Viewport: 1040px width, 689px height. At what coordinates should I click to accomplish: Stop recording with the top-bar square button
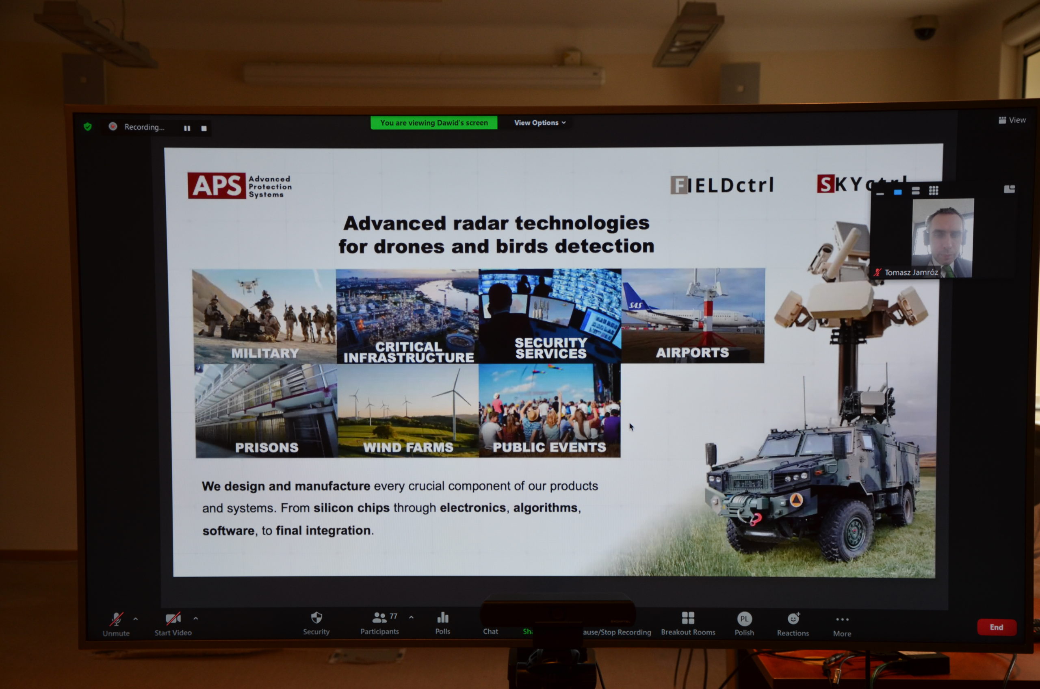pos(204,128)
